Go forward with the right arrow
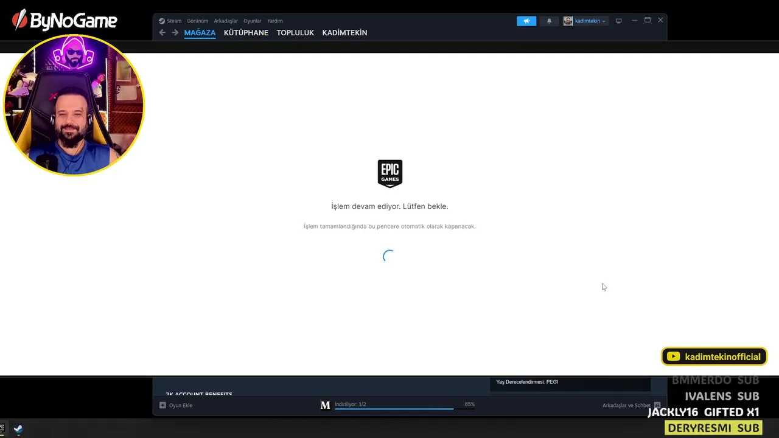The width and height of the screenshot is (779, 438). click(175, 33)
